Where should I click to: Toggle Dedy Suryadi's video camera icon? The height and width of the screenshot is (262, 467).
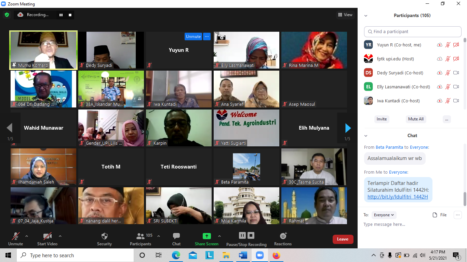(x=456, y=73)
